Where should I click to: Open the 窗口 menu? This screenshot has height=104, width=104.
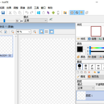click(x=43, y=8)
